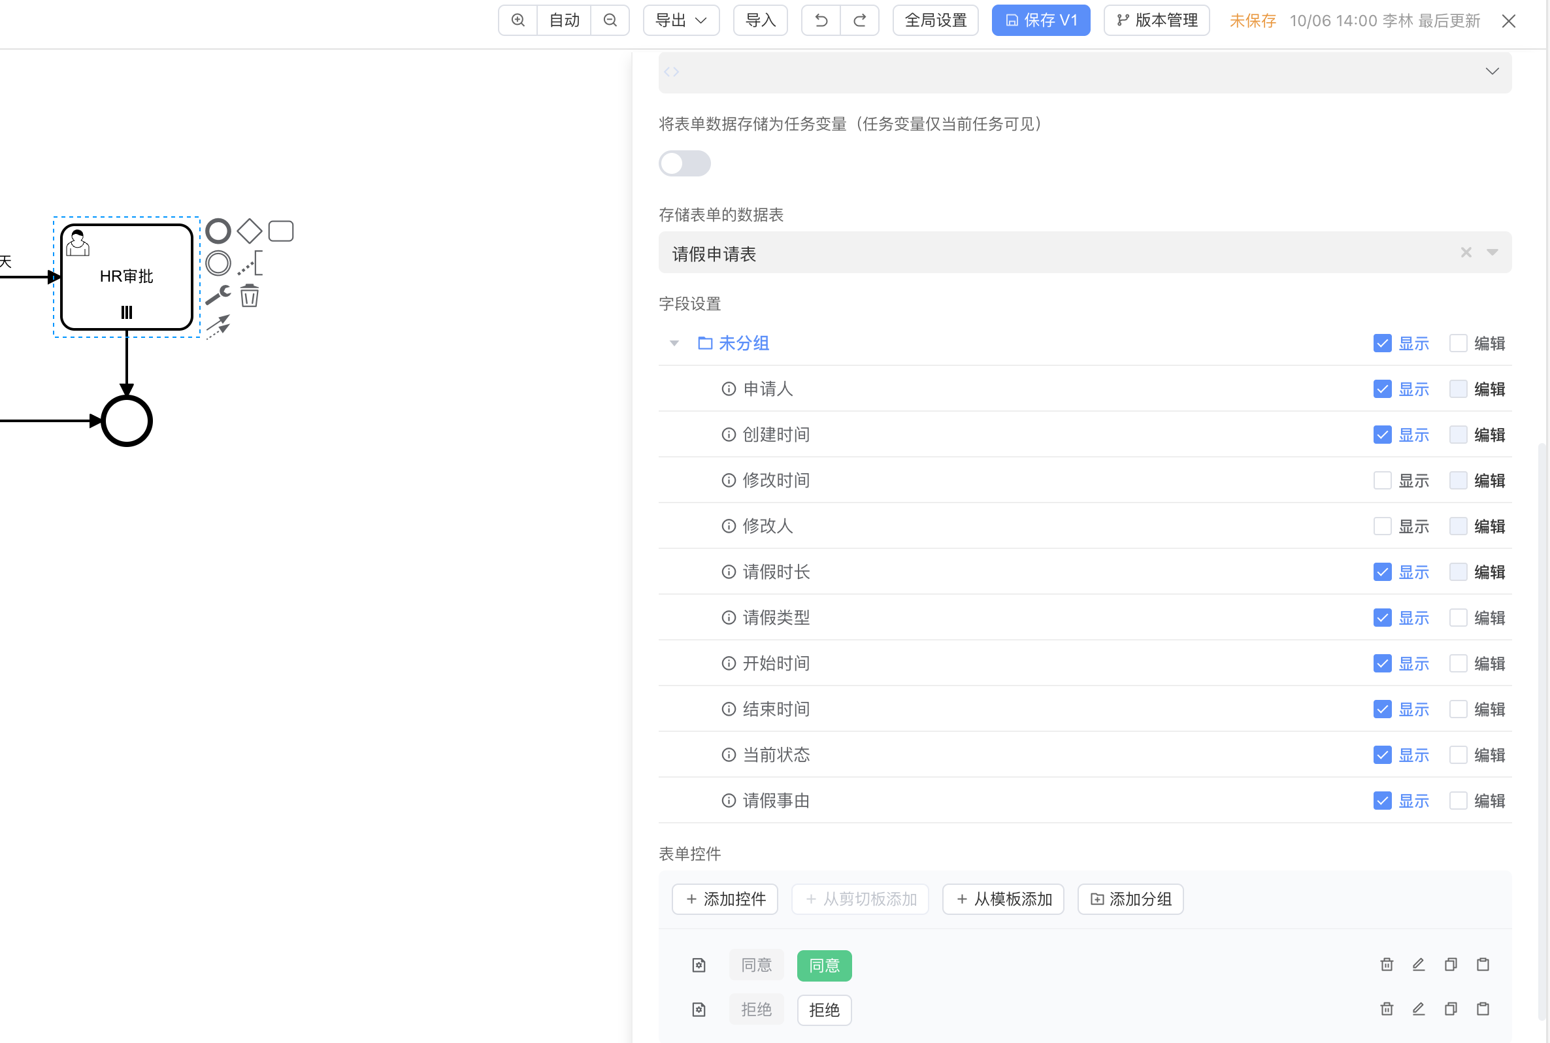This screenshot has width=1550, height=1043.
Task: Append a gateway diamond to HR审批
Action: click(x=250, y=231)
